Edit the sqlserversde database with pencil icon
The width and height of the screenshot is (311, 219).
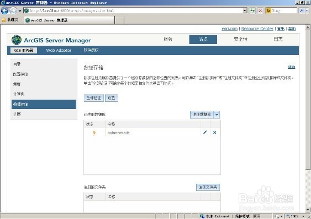[205, 133]
